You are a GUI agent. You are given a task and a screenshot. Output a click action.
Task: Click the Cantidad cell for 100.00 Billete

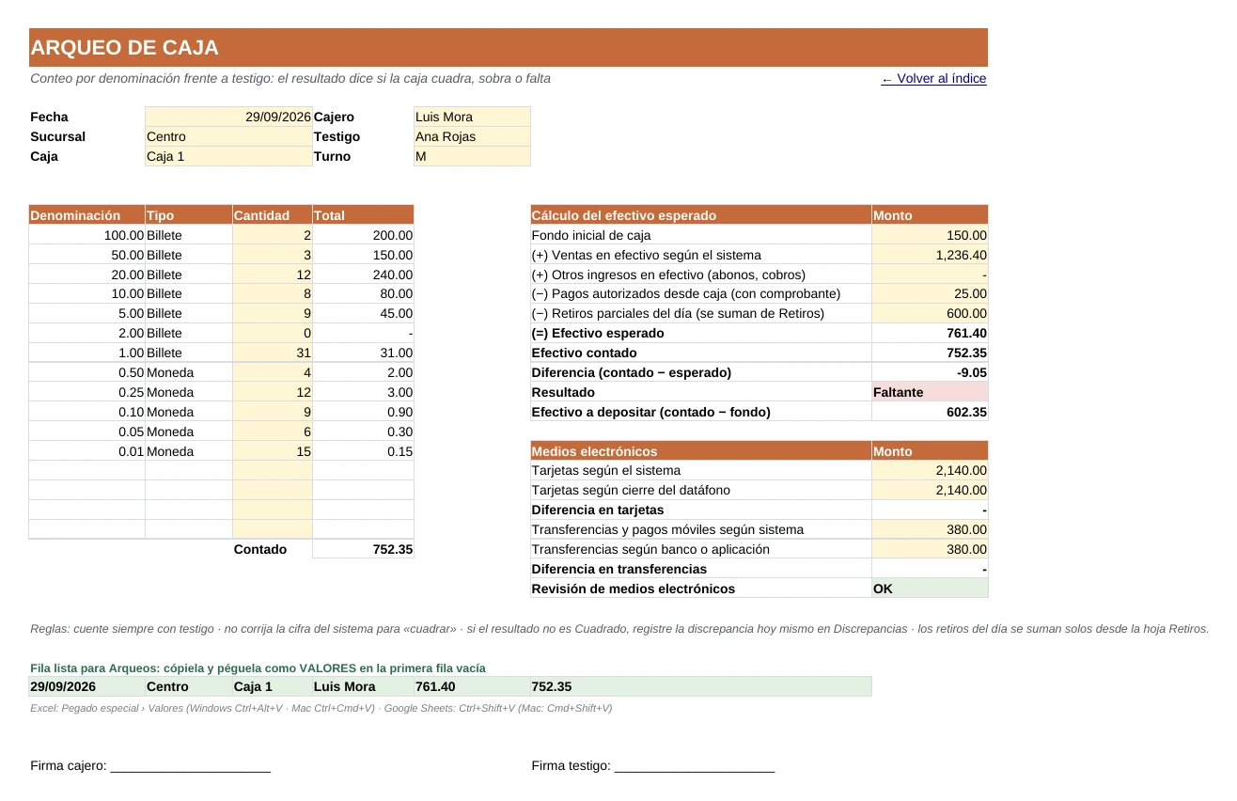tap(272, 235)
